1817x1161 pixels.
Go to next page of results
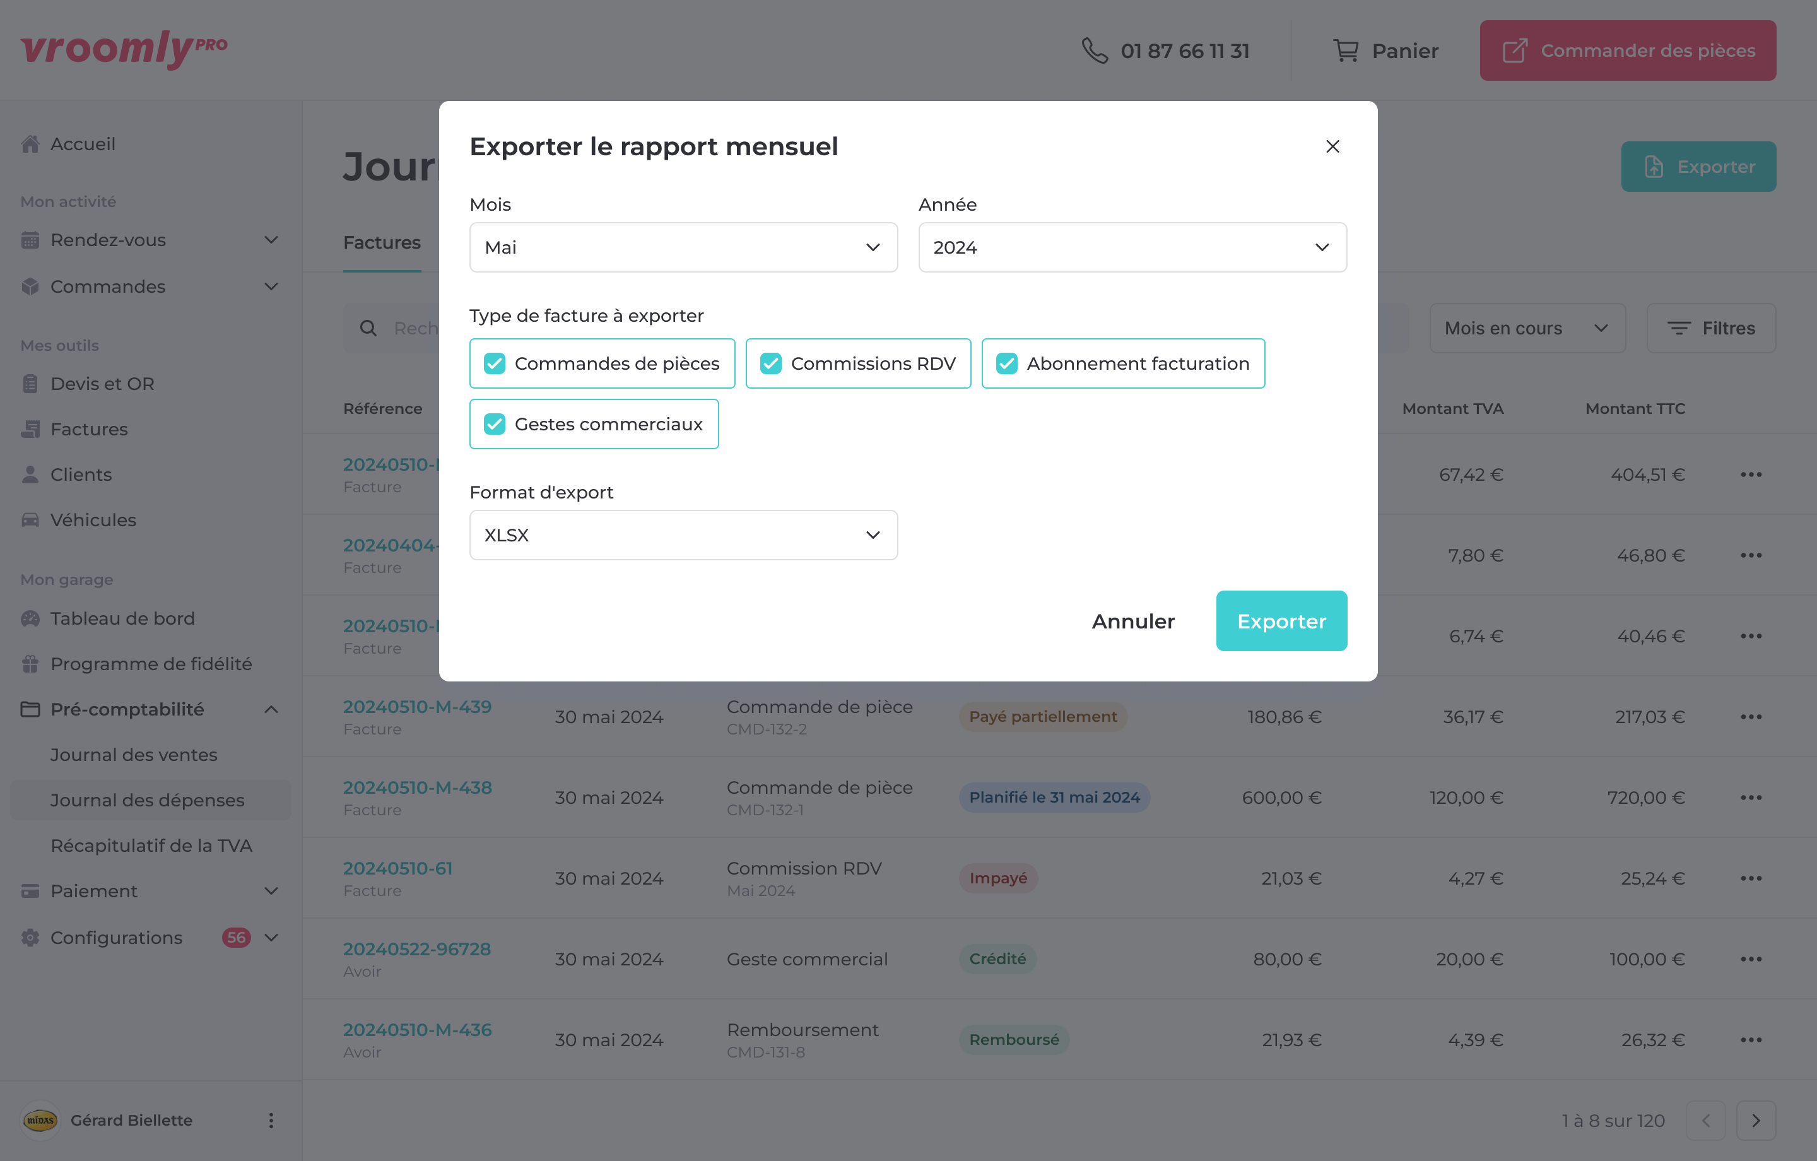point(1756,1121)
